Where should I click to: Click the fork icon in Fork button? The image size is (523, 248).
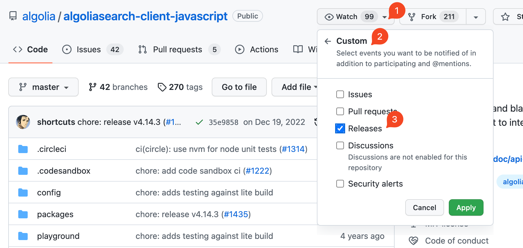coord(412,17)
